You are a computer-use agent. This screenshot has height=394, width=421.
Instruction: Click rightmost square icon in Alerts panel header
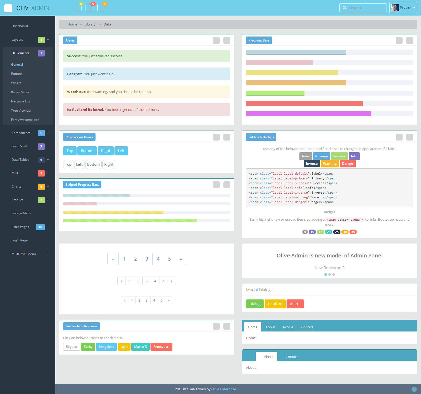pos(227,40)
